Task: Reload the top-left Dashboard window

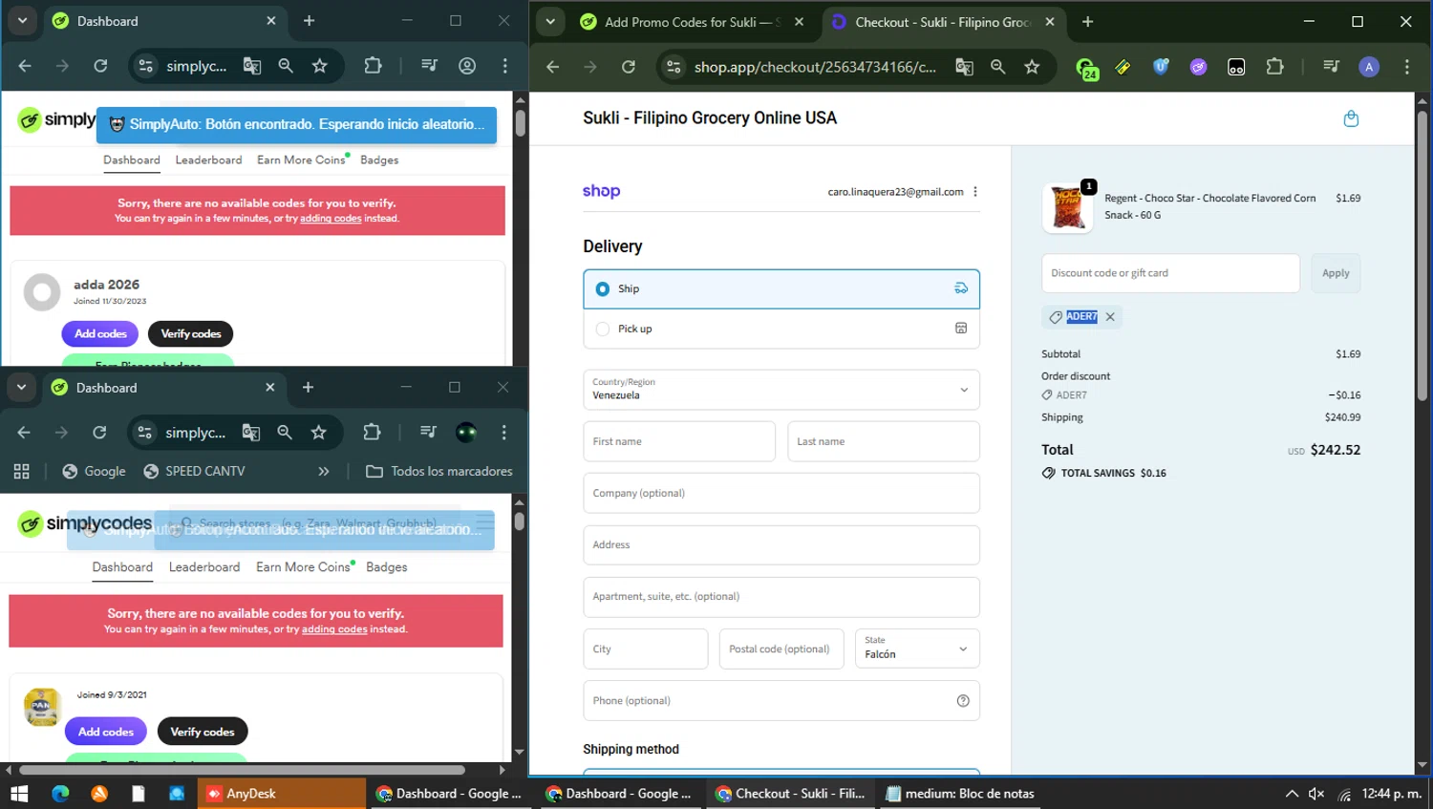Action: (100, 66)
